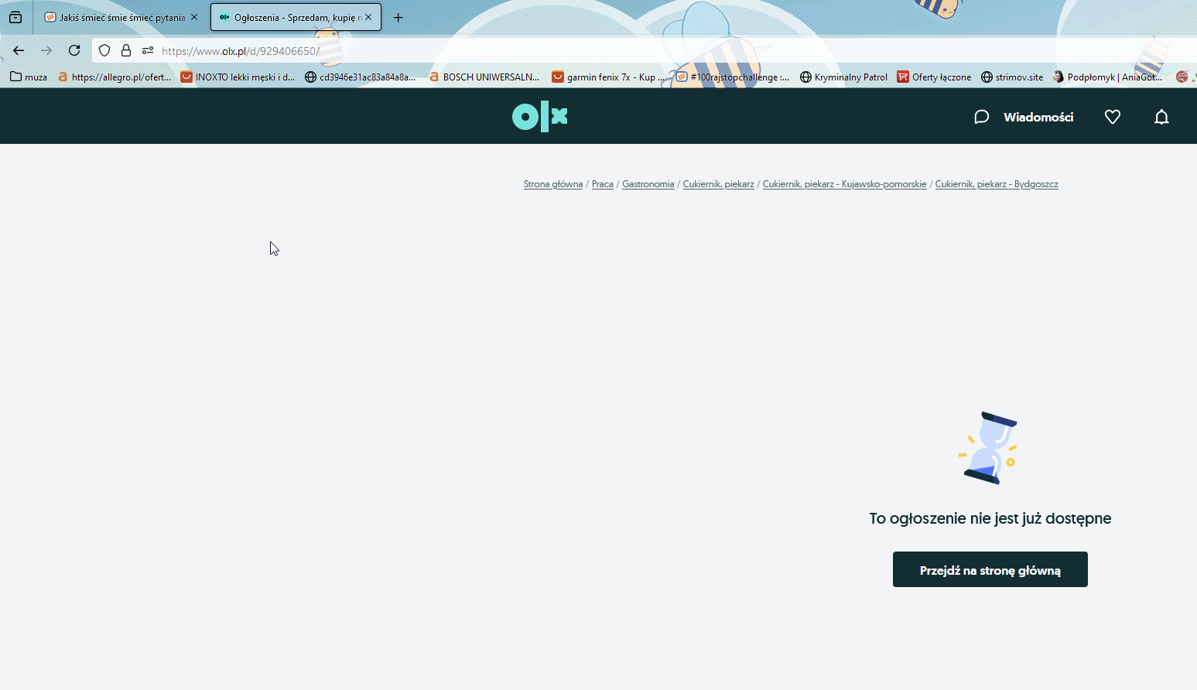Switch to the 'Jakiś śmieć' tab
This screenshot has height=690, width=1197.
coord(116,17)
